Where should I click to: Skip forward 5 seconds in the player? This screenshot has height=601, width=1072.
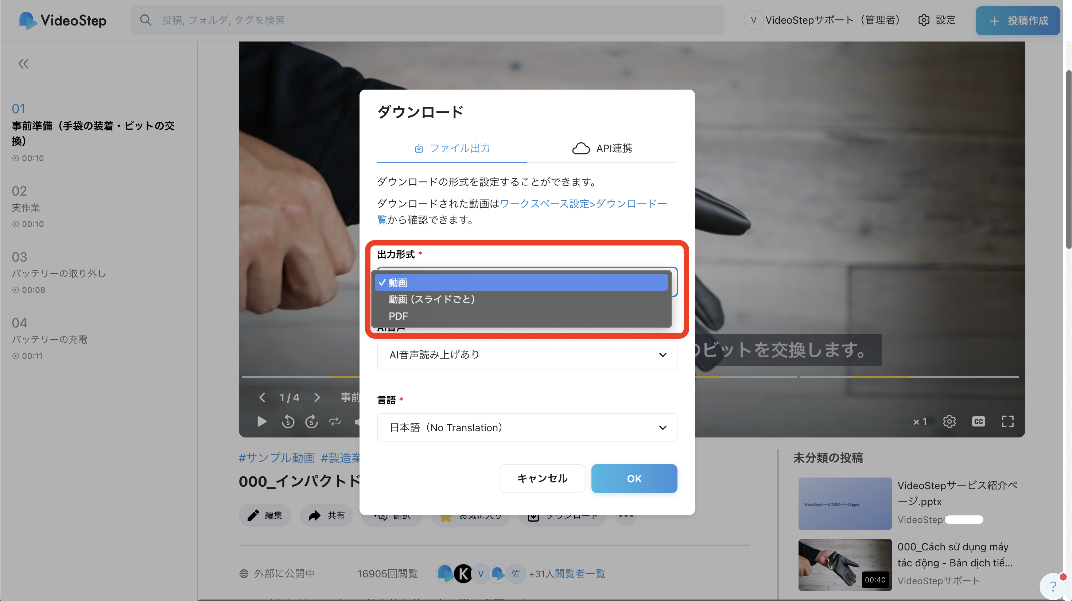tap(311, 421)
